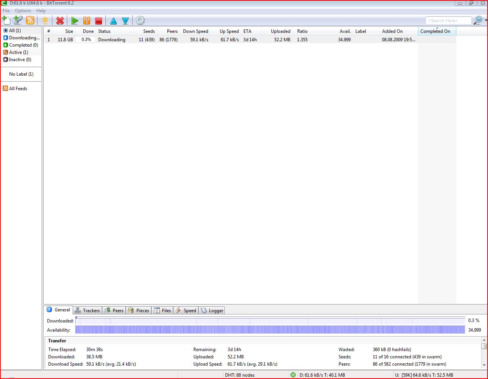This screenshot has height=379, width=488.
Task: Click the Search Here input field
Action: click(448, 20)
